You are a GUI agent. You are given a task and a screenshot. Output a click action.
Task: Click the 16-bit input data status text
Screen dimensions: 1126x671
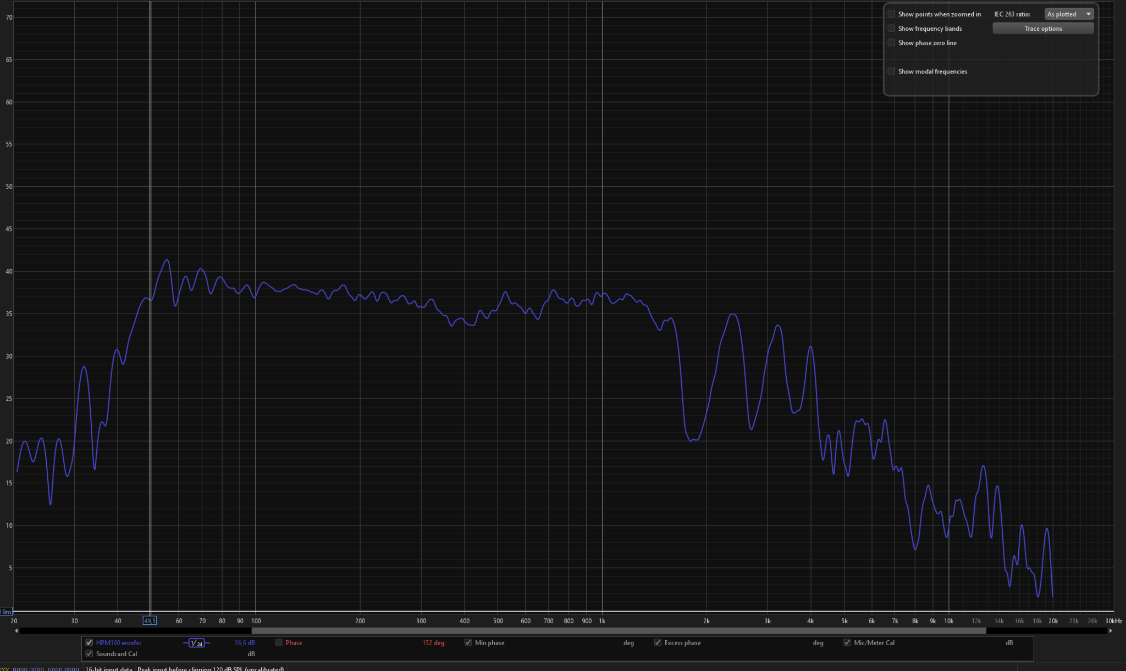point(109,669)
